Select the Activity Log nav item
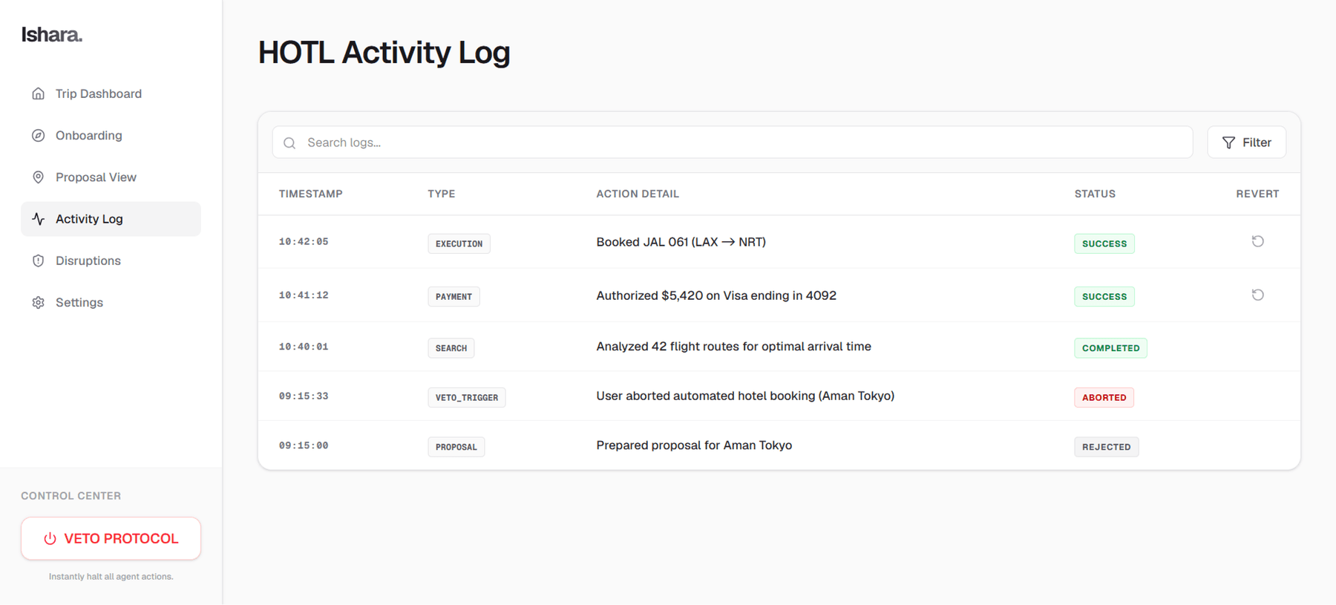Viewport: 1336px width, 605px height. 111,219
